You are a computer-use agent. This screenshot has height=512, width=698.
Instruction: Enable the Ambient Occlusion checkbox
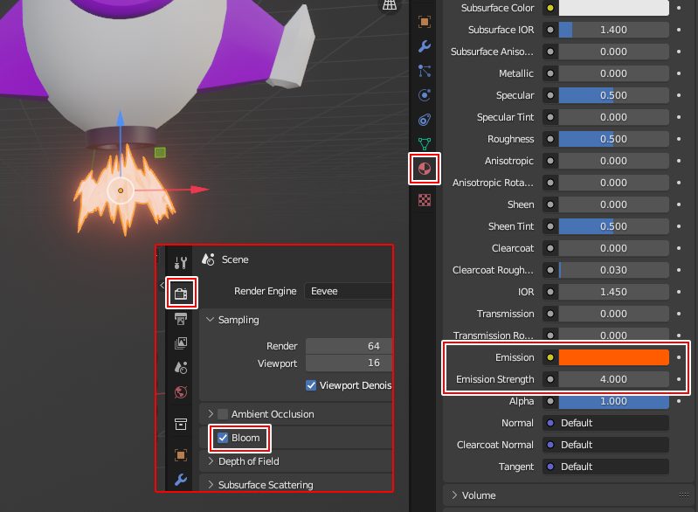(x=223, y=414)
